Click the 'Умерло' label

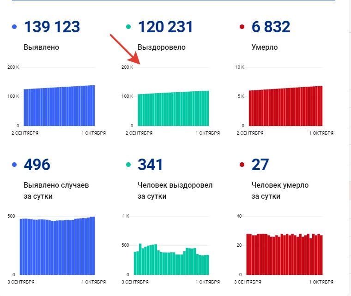(264, 47)
